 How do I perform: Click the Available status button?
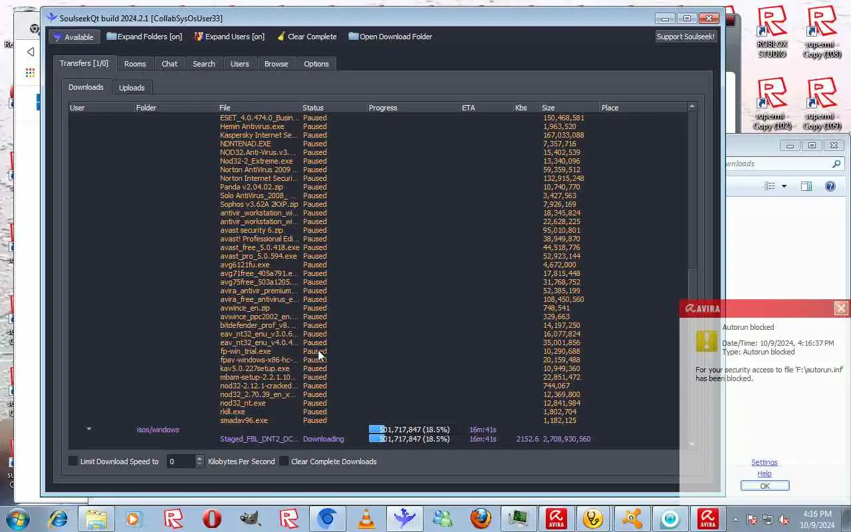tap(74, 37)
